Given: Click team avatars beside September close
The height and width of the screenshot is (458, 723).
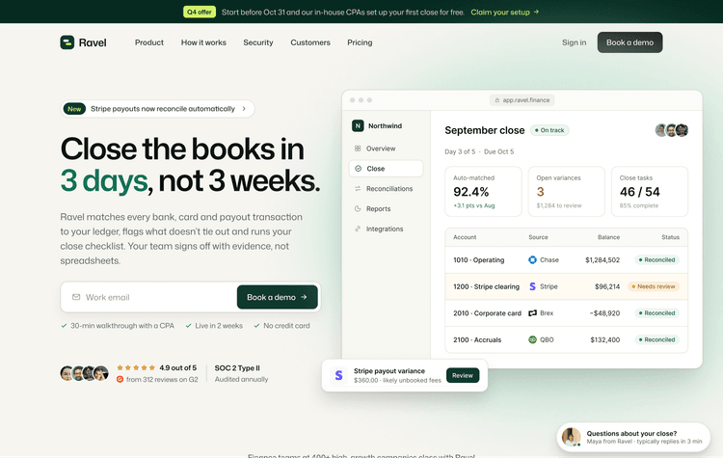Looking at the screenshot, I should pyautogui.click(x=672, y=130).
